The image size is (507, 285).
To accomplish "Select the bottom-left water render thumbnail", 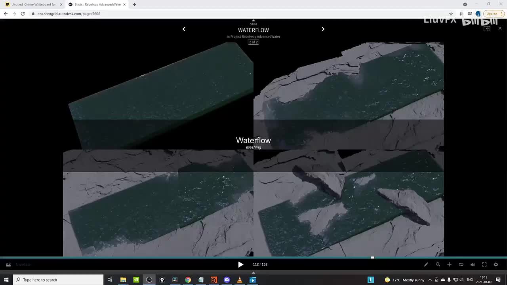I will [x=158, y=203].
